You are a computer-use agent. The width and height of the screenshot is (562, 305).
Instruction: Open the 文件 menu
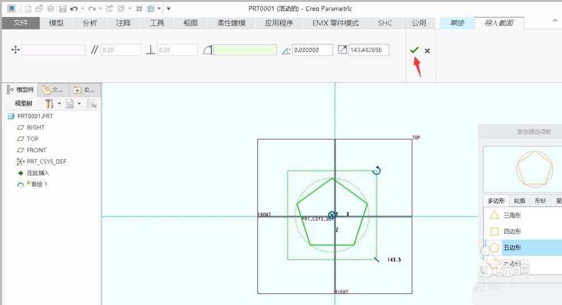click(21, 23)
